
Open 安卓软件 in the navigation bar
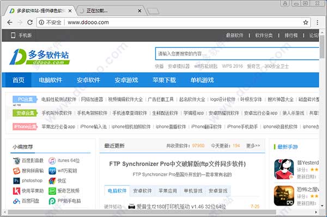pos(88,80)
